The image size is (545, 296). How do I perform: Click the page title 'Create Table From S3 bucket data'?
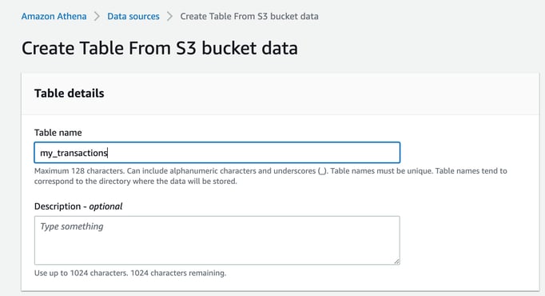click(x=160, y=48)
